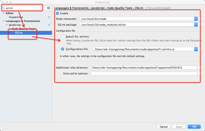Expand Extra eslint options editor button
205x131 pixels.
201,73
